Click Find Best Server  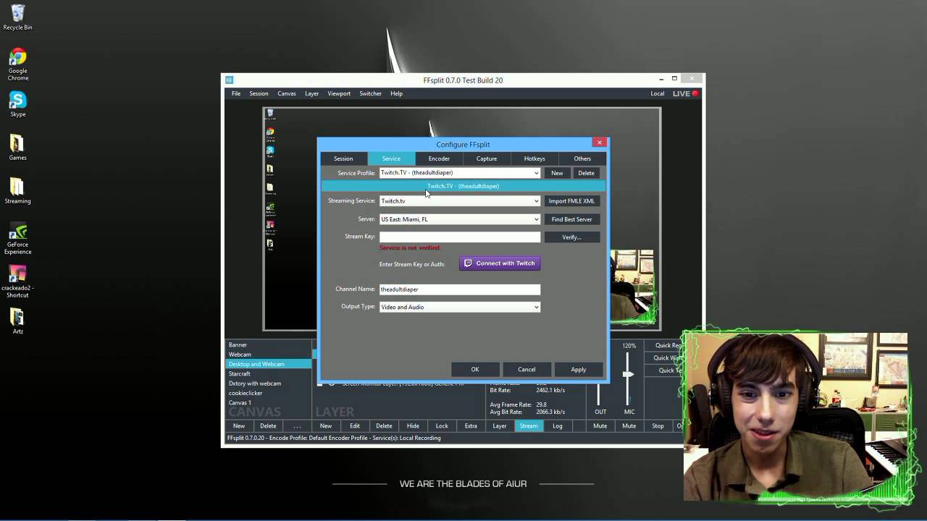(x=571, y=219)
